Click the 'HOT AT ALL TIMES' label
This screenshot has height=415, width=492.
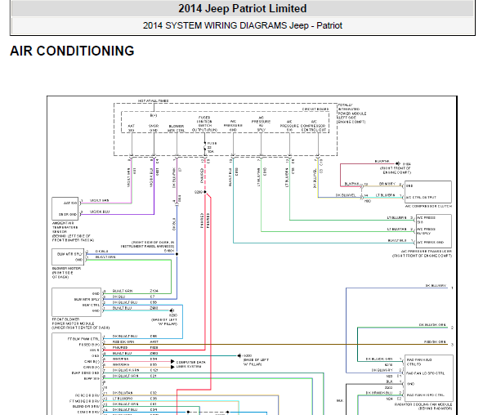coord(154,100)
